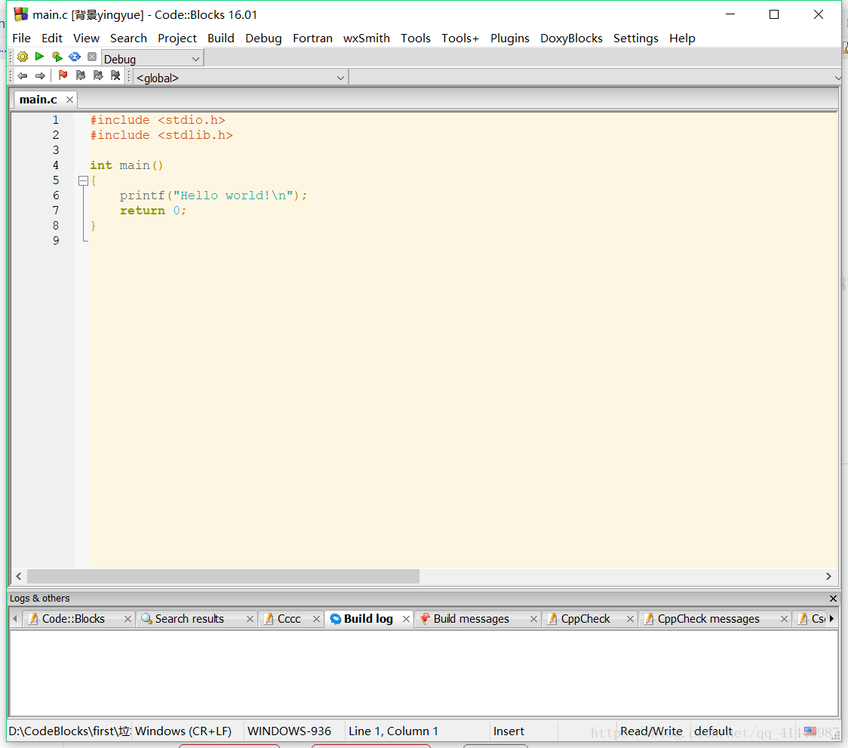Click editor scrollbar left arrow

pyautogui.click(x=18, y=577)
